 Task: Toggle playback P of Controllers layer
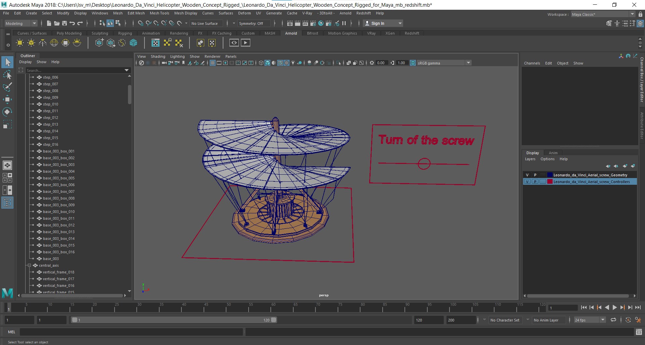click(x=535, y=182)
